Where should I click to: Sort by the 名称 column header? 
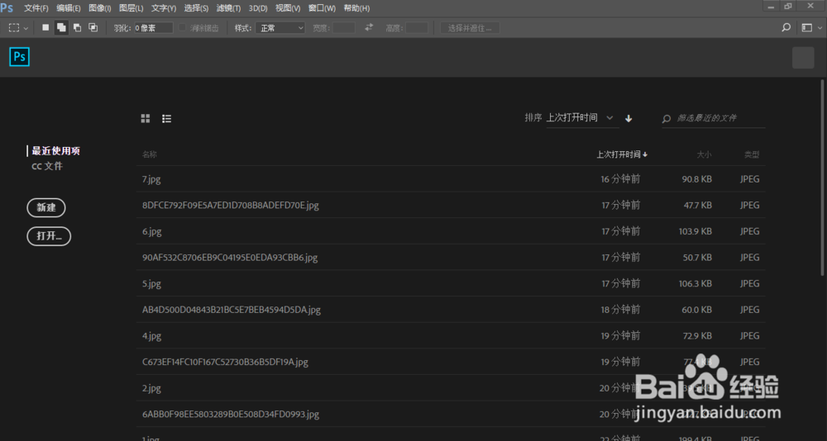149,155
